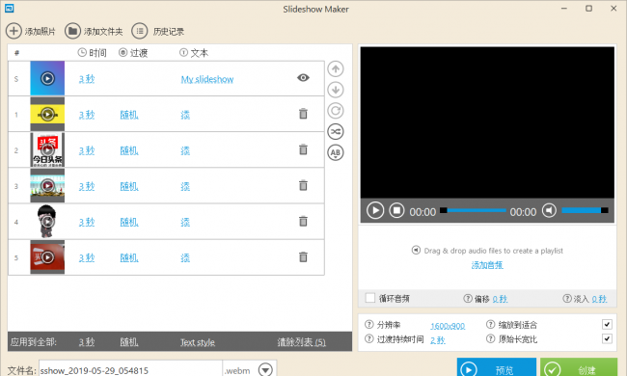Delete slide 4 with its trash icon

304,221
